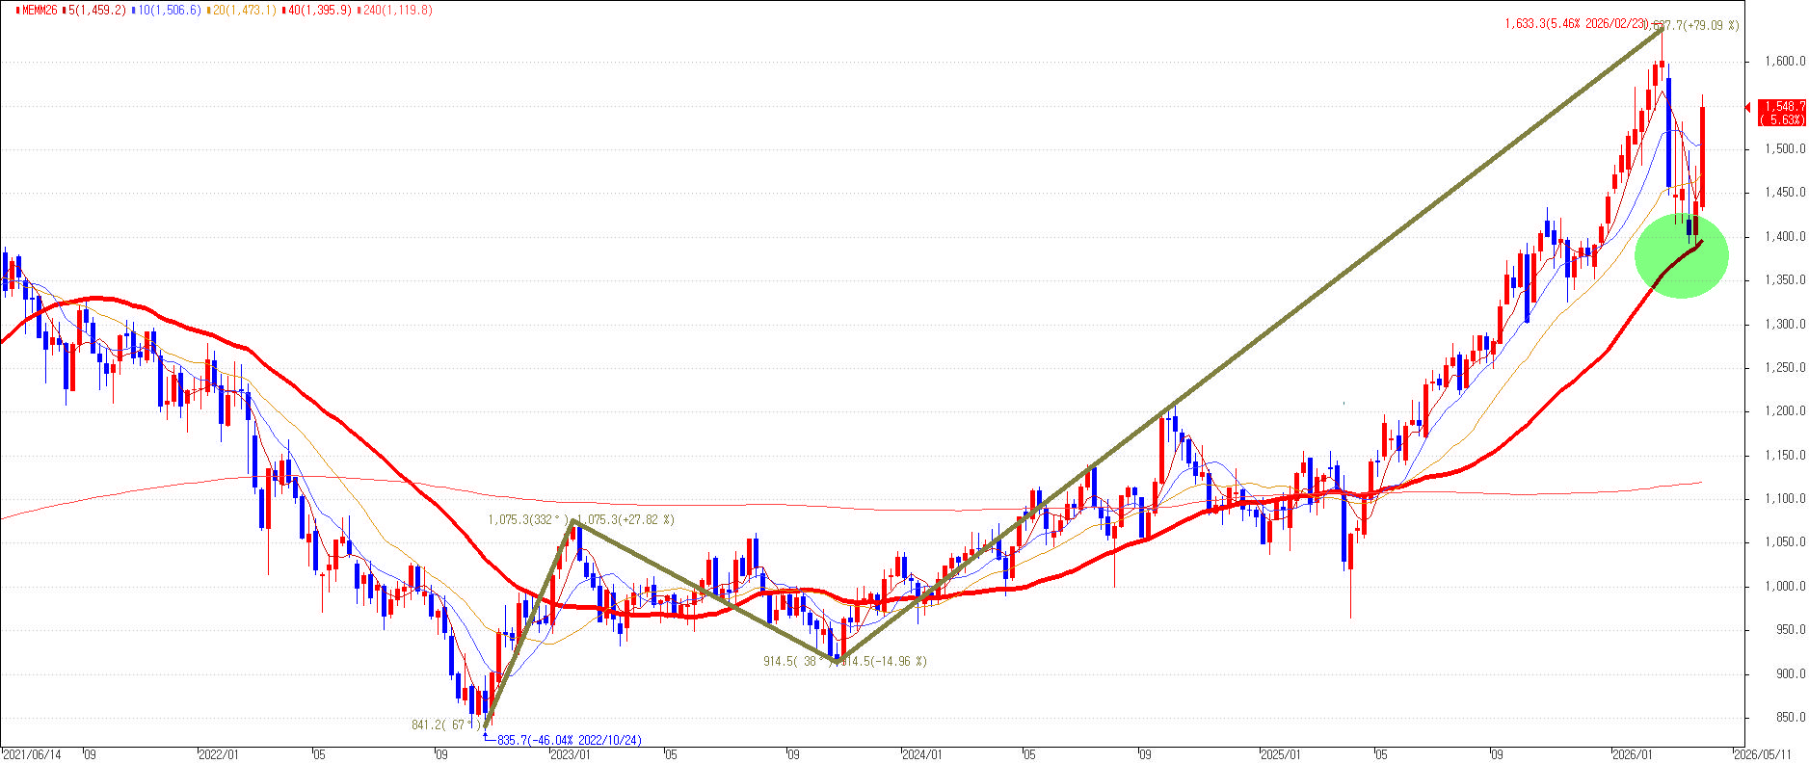Click the 2025/01 date on time axis
1809x764 pixels.
point(1281,754)
